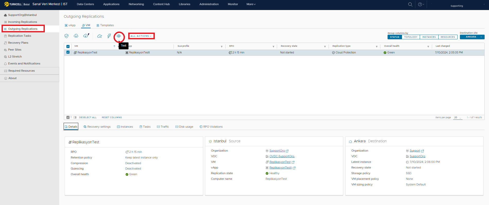Go to Incoming Replications in sidebar
The image size is (489, 205).
[22, 22]
